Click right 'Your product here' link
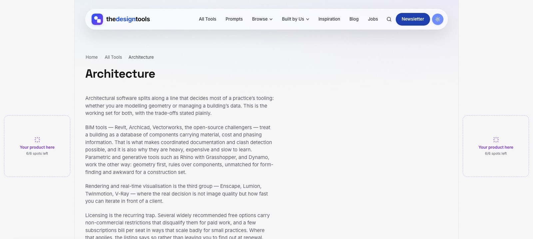The image size is (533, 239). coord(496,147)
